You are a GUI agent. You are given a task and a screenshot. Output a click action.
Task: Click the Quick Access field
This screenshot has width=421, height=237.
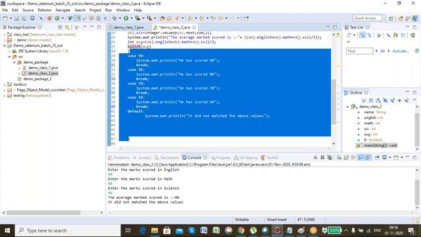point(367,18)
